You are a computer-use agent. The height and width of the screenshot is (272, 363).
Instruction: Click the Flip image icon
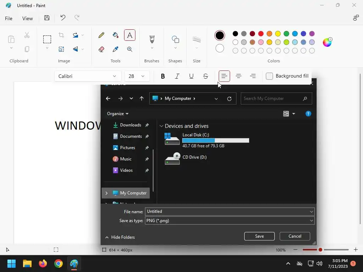(75, 49)
